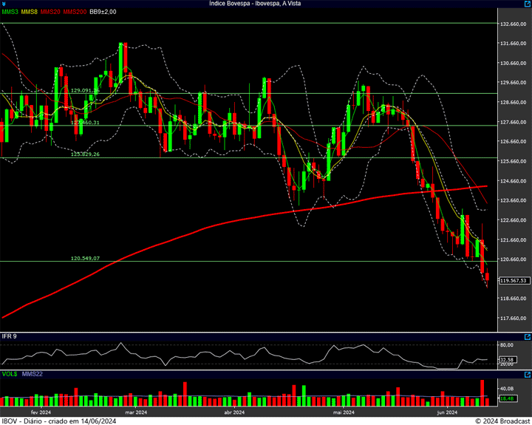This screenshot has height=425, width=532.
Task: Click the MMS22 volume average label
Action: tap(33, 374)
